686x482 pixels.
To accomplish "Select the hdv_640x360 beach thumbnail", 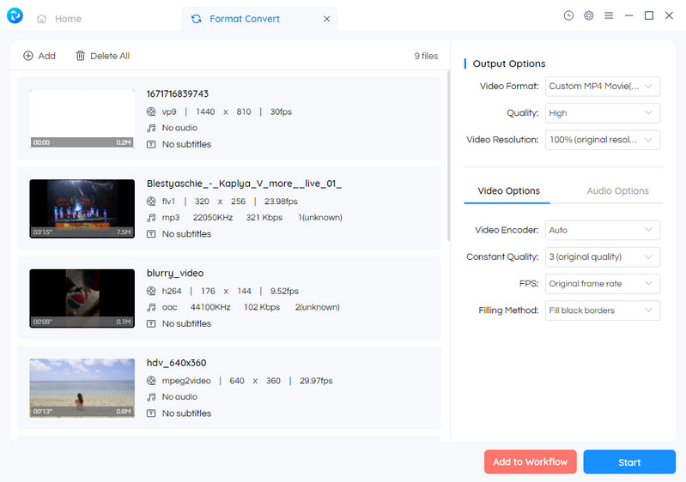I will click(82, 388).
